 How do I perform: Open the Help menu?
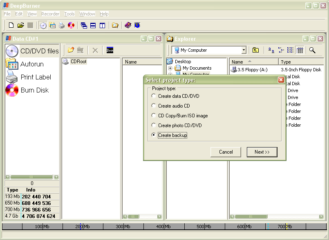click(x=104, y=14)
